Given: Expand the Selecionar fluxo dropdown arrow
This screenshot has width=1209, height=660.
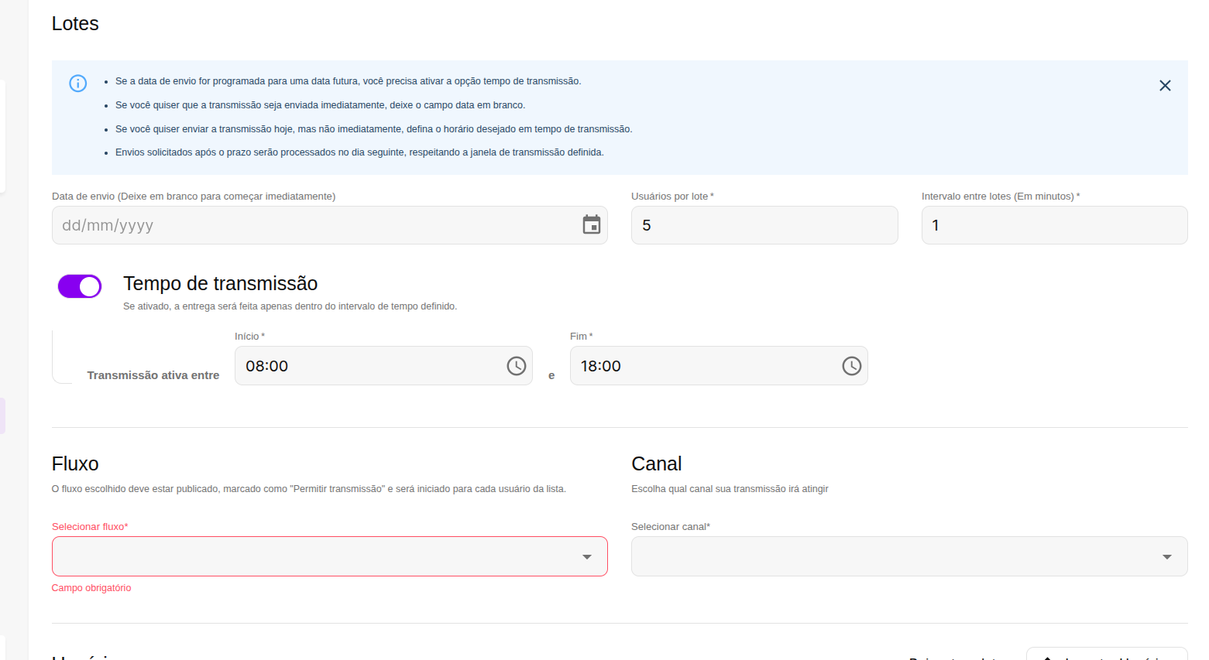Looking at the screenshot, I should tap(586, 557).
